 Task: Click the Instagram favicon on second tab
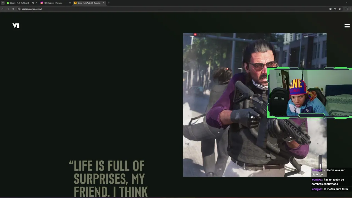[x=42, y=3]
